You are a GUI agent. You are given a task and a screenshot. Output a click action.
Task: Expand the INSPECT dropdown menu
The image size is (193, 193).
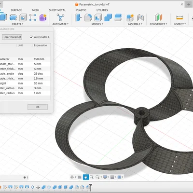(179, 24)
